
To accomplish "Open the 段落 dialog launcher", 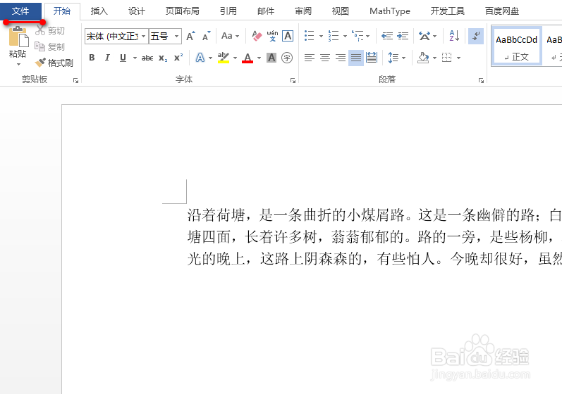I will tap(481, 80).
